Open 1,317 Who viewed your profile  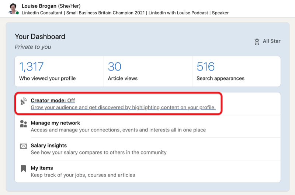tap(59, 71)
